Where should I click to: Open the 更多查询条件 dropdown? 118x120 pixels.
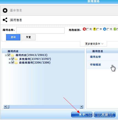pyautogui.click(x=93, y=44)
